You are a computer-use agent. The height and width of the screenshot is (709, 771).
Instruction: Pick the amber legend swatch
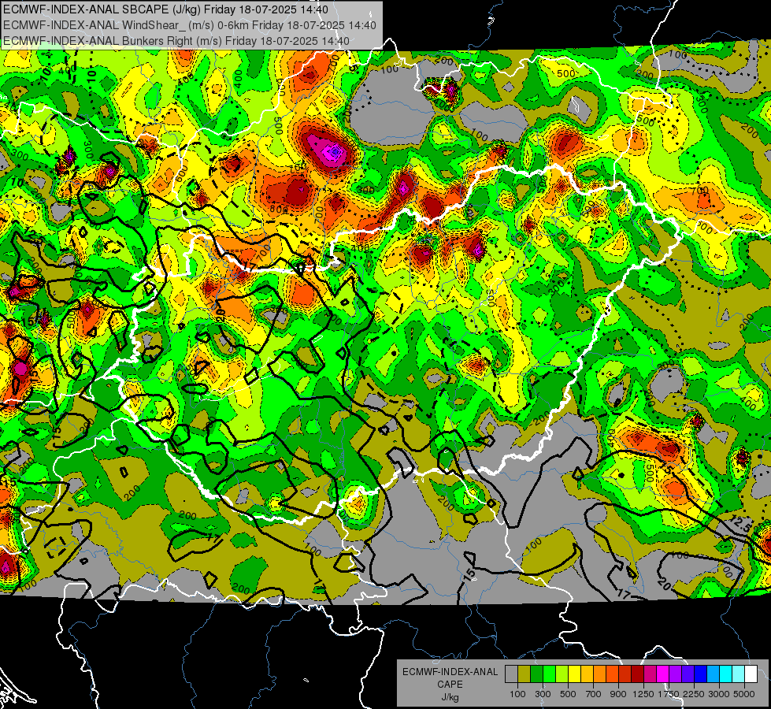pos(587,674)
